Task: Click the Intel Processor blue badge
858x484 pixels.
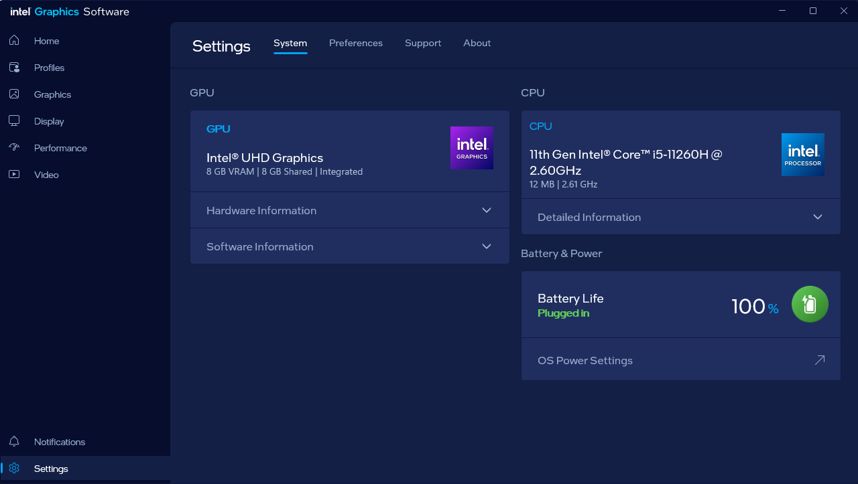Action: (802, 155)
